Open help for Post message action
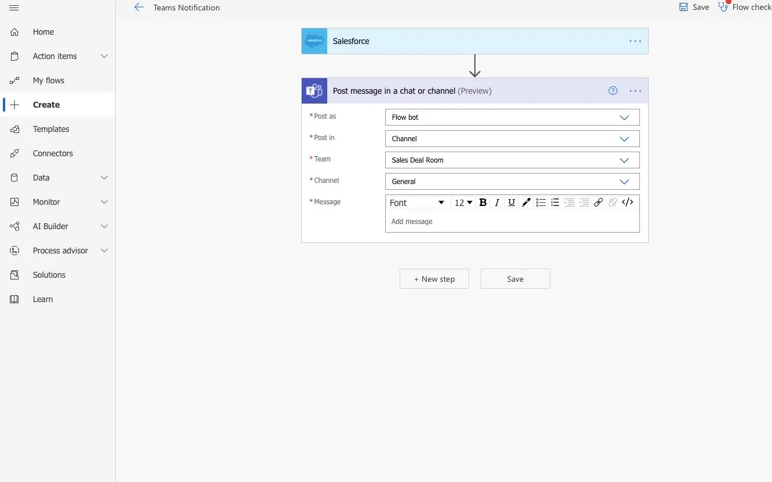This screenshot has width=772, height=482. point(613,91)
